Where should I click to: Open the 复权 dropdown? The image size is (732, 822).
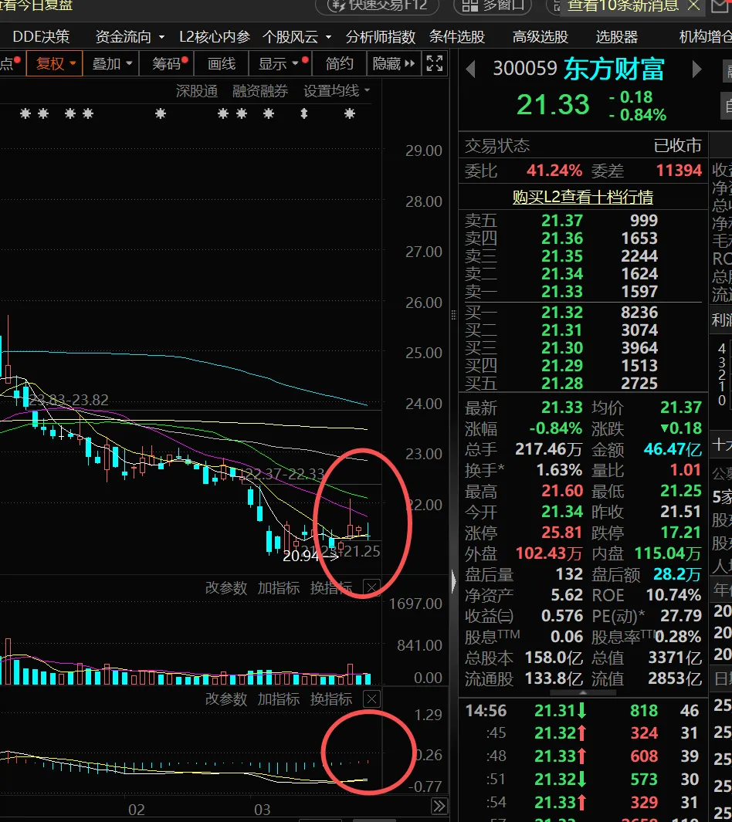point(55,64)
